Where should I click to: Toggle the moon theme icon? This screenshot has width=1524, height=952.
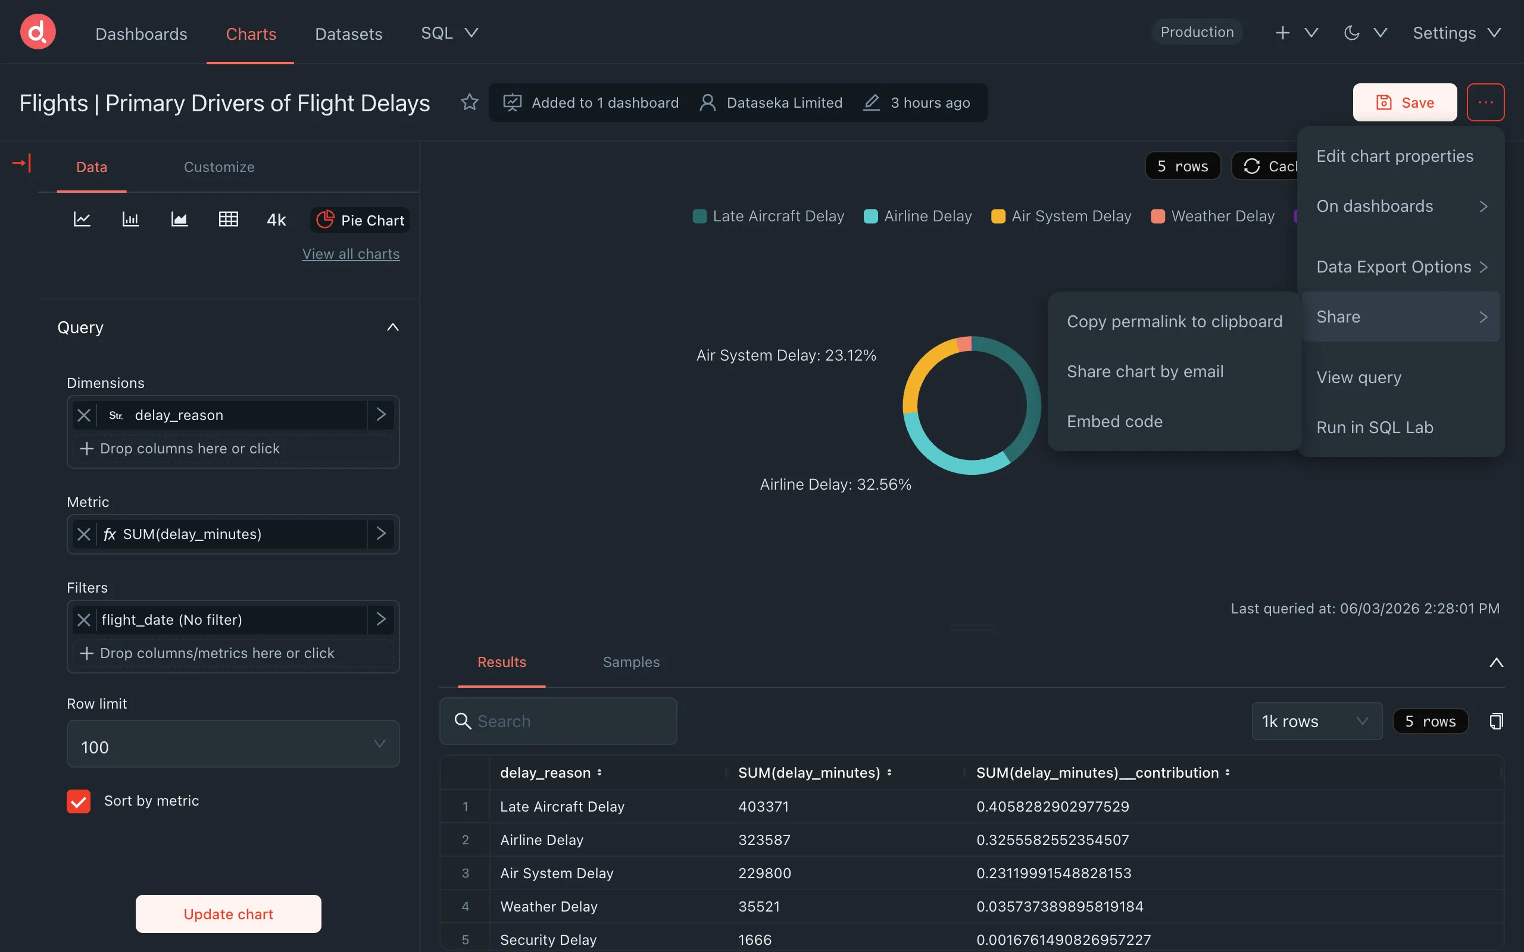tap(1351, 32)
